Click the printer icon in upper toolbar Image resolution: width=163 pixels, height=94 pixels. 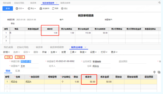click(17, 8)
